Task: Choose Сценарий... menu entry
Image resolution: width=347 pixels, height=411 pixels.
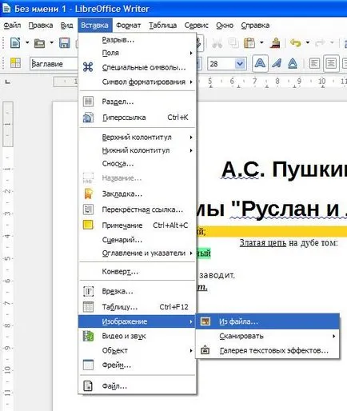Action: point(138,240)
